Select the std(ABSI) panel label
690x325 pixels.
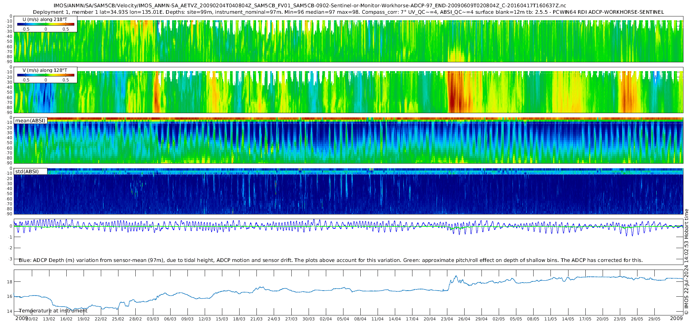(x=31, y=171)
